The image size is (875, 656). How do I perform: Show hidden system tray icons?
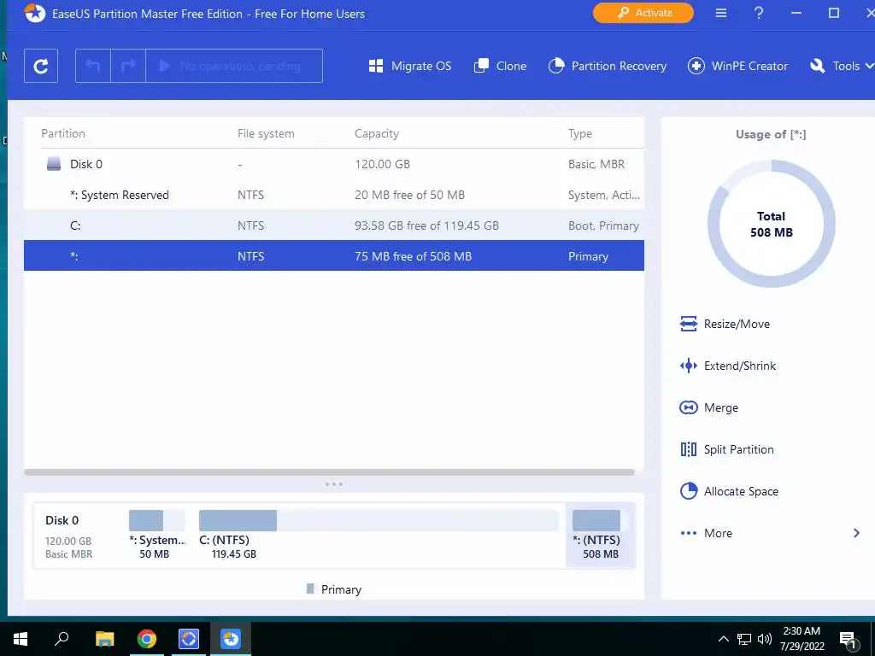(723, 639)
